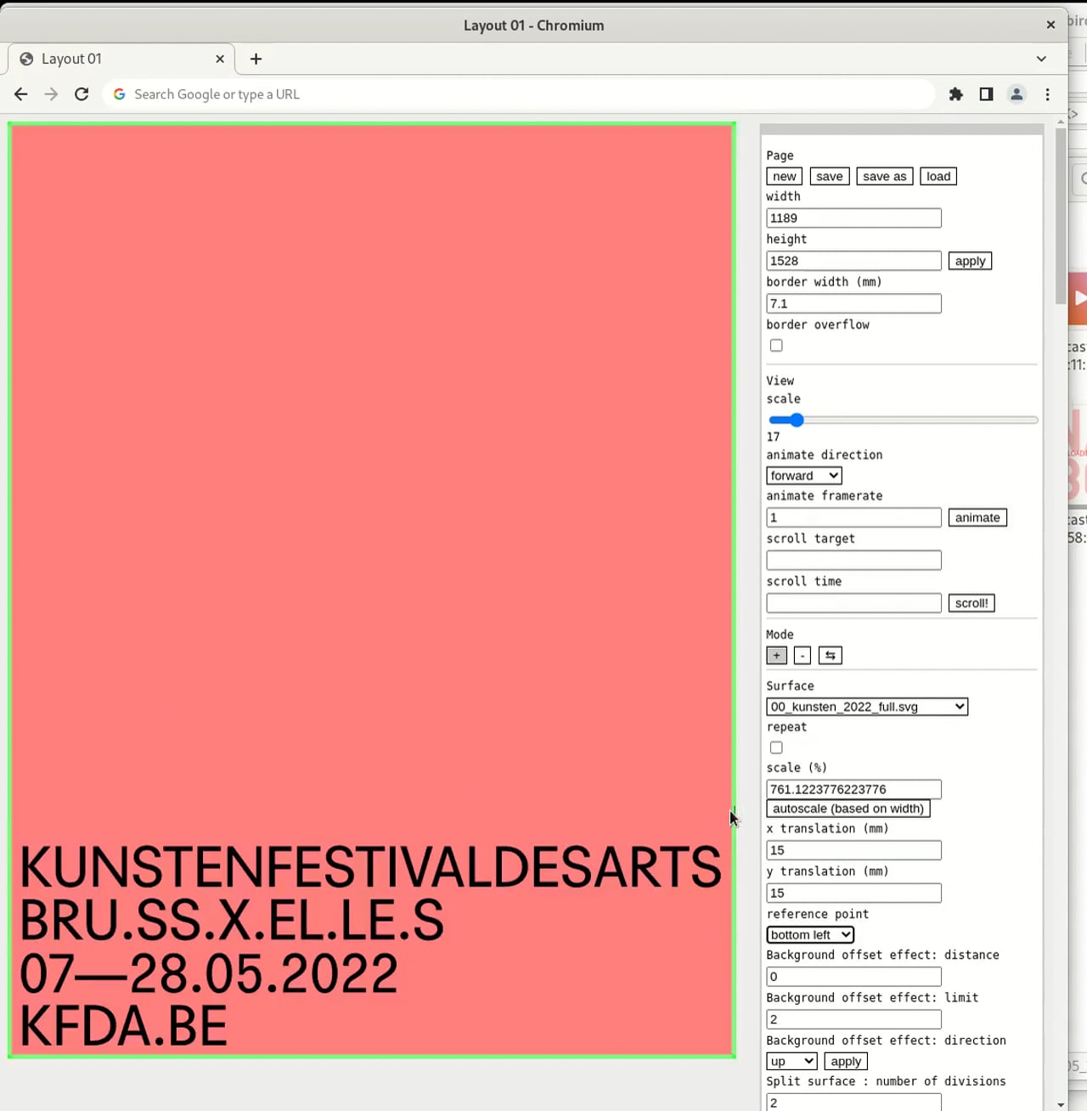Edit the x translation field
The height and width of the screenshot is (1111, 1087).
point(853,850)
